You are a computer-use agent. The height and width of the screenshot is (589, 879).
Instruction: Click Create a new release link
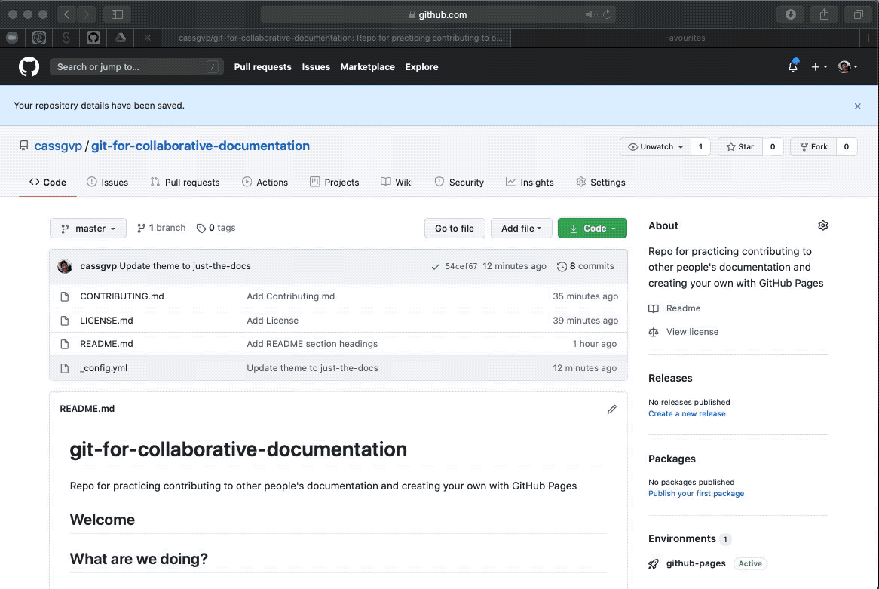[687, 414]
